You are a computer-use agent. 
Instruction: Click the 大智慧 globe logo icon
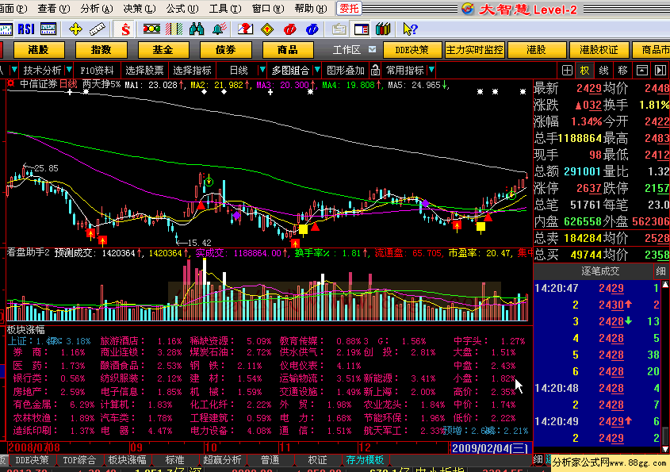(x=468, y=9)
